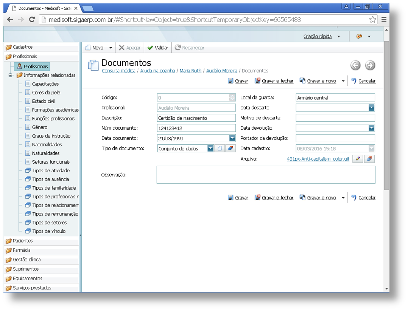
Task: Click the Chrome user profile icon
Action: pos(346,7)
